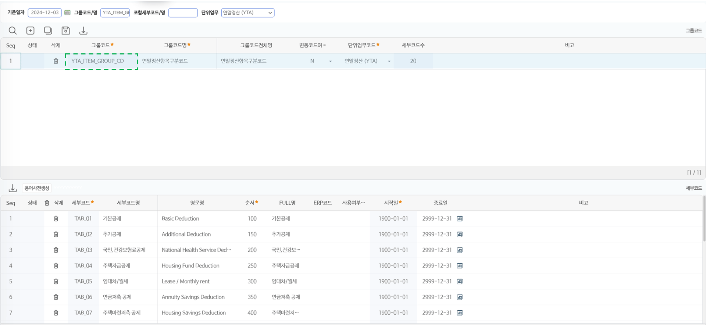Screen dimensions: 706x325
Task: Click the order value 350
Action: click(x=252, y=297)
